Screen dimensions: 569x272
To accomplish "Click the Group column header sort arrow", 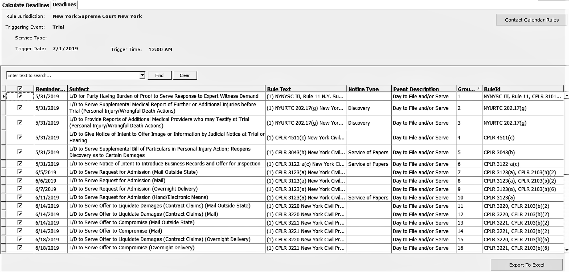I will coord(478,88).
